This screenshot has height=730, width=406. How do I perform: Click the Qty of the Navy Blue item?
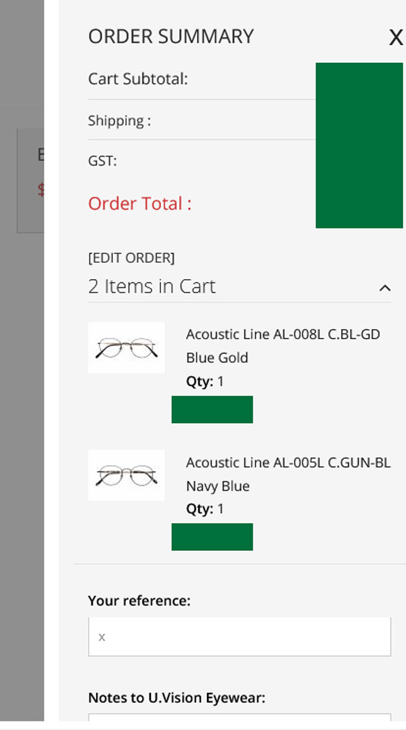[x=205, y=509]
